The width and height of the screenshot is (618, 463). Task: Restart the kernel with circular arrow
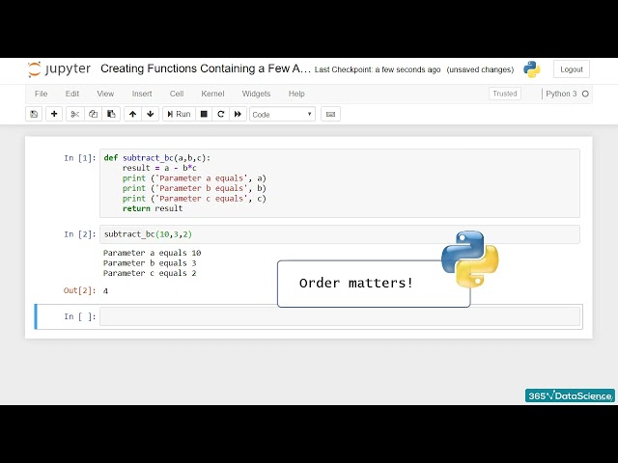[221, 114]
